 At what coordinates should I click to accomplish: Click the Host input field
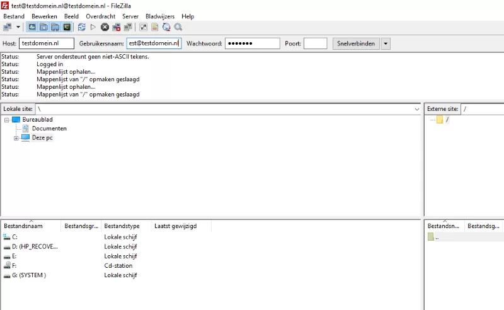pyautogui.click(x=47, y=43)
